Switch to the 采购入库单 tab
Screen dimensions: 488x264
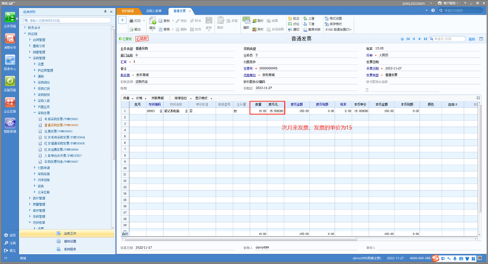[154, 11]
